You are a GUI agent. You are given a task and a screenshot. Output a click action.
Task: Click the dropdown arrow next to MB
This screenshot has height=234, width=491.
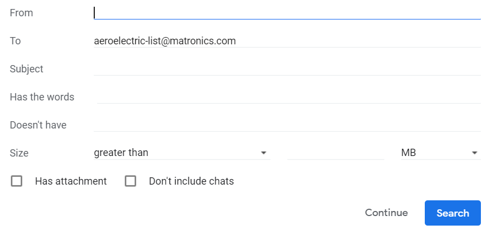[474, 153]
